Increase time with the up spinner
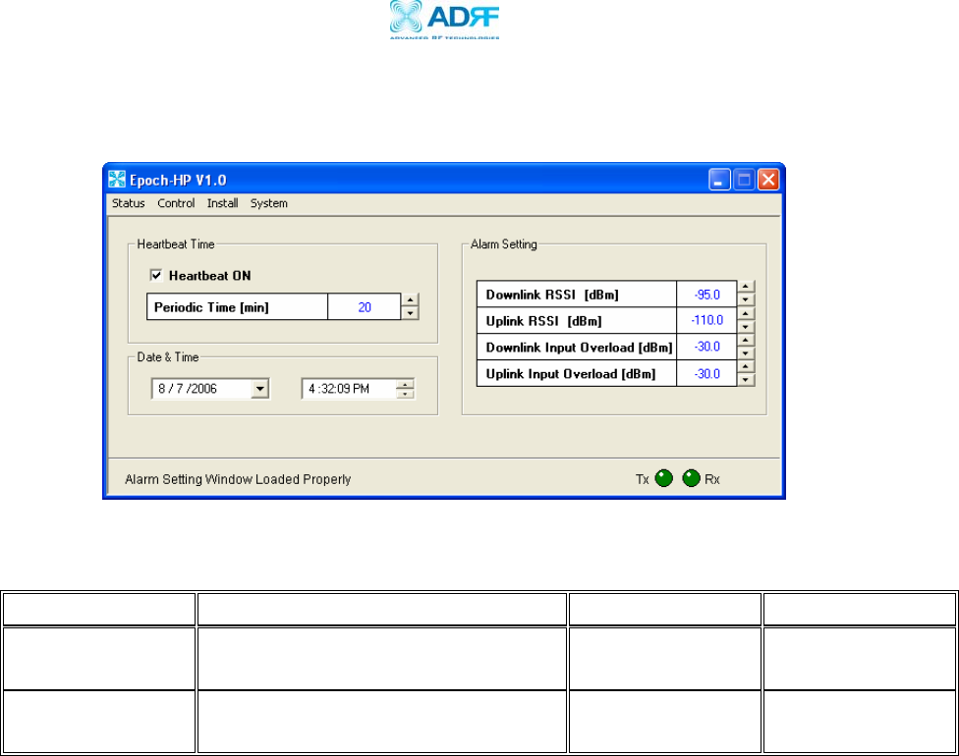Viewport: 959px width, 756px height. tap(405, 385)
